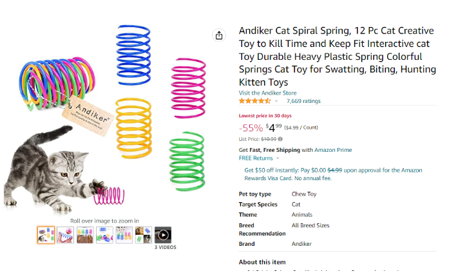
Task: Select the first thumbnail with orange highlight
Action: [x=46, y=235]
